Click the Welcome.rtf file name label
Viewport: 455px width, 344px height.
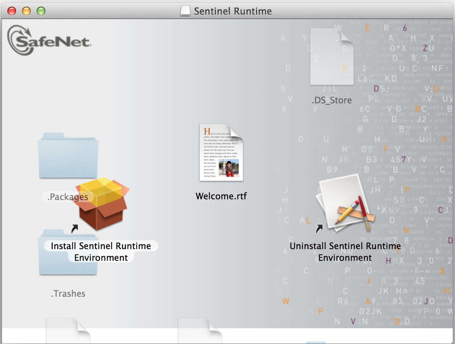tap(221, 196)
